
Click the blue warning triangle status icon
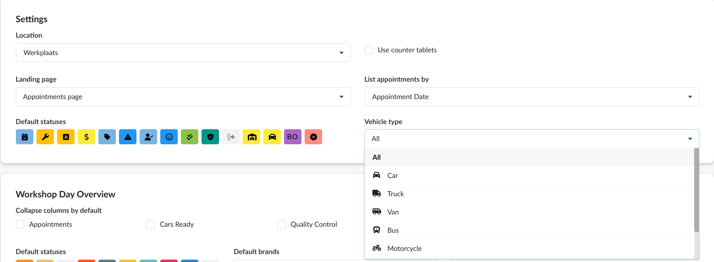pos(128,137)
